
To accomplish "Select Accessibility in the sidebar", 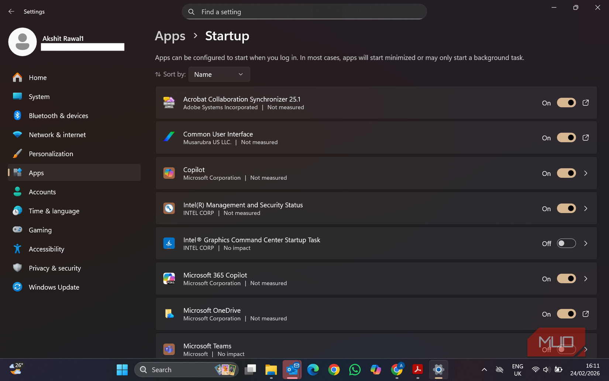I will (47, 249).
